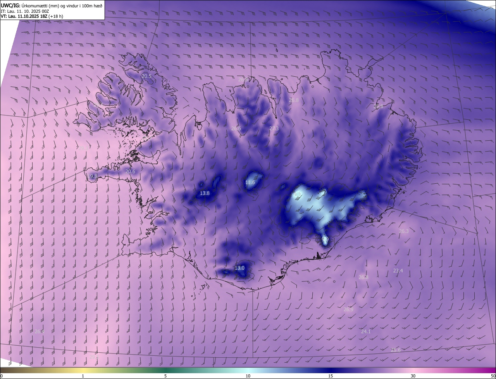
Task: Click the 5 tick on the color scale
Action: click(x=165, y=376)
